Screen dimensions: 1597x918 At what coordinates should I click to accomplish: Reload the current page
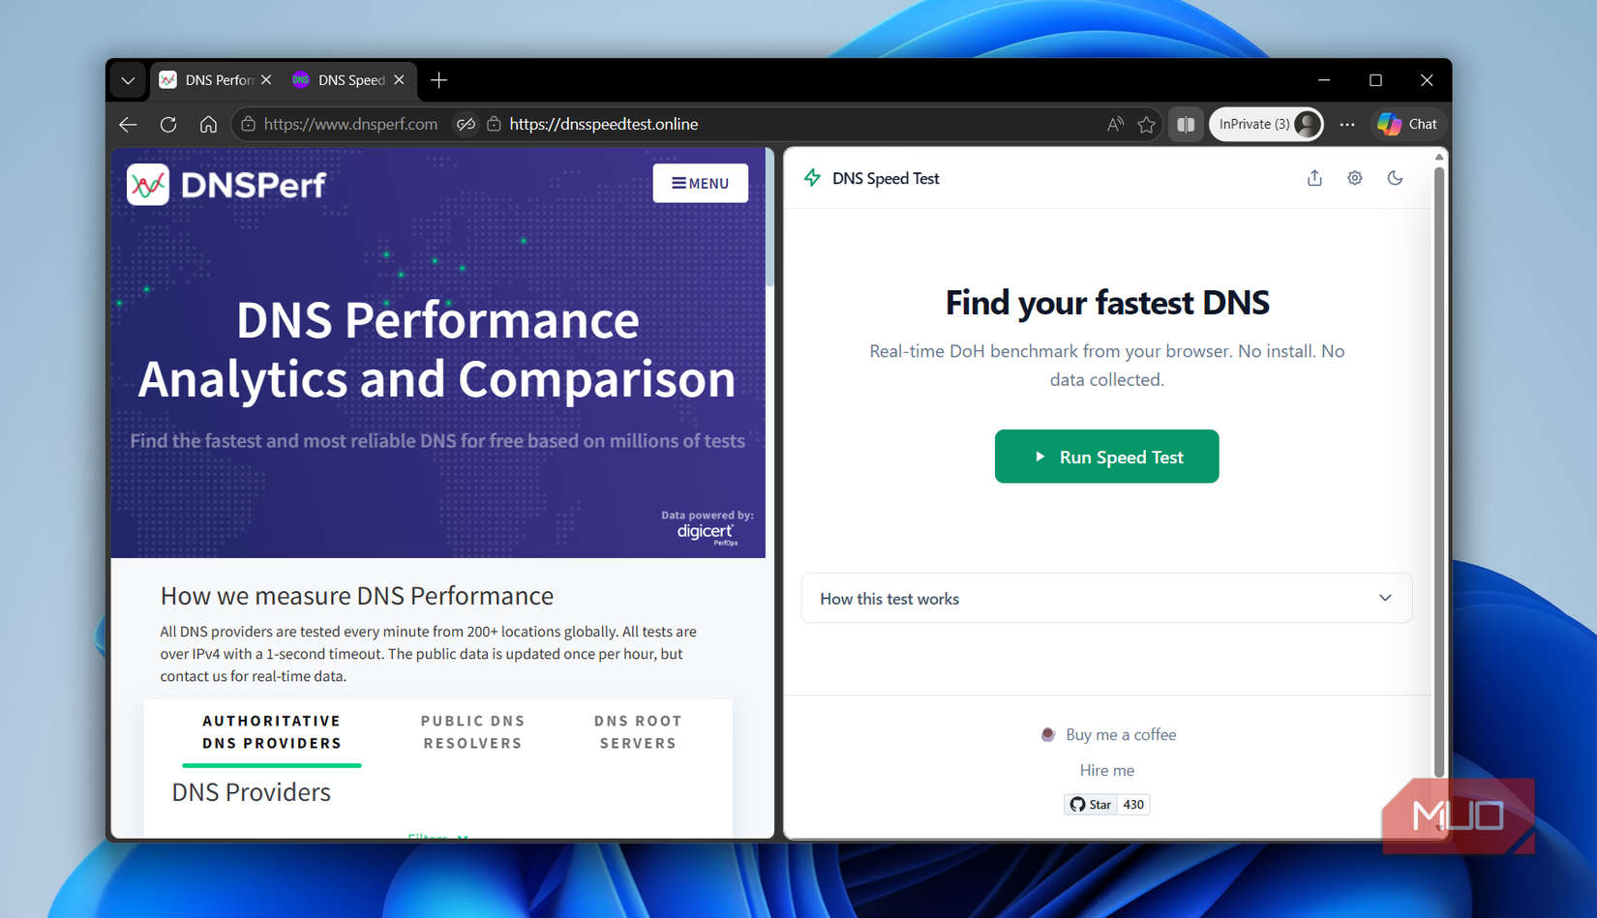pyautogui.click(x=168, y=124)
